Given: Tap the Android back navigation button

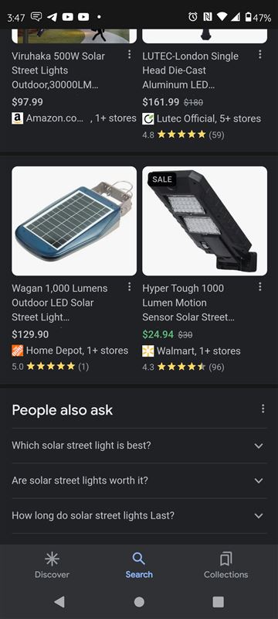Looking at the screenshot, I should tap(59, 602).
